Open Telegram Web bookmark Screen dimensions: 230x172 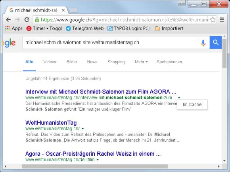point(84,28)
